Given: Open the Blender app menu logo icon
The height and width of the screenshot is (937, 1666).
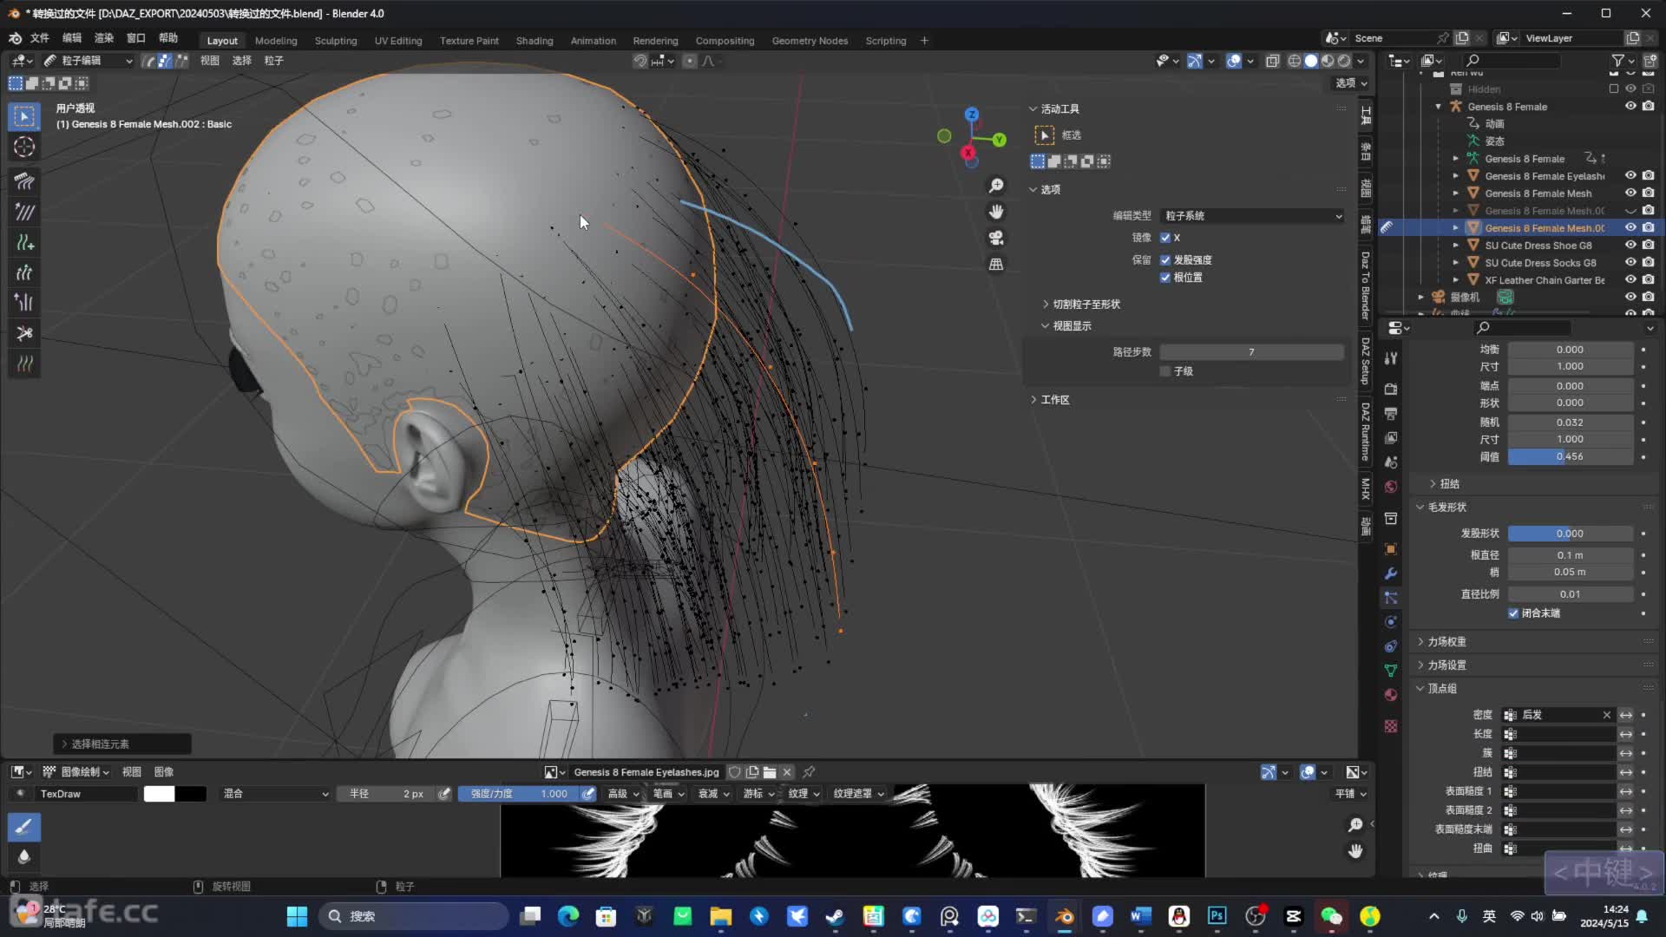Looking at the screenshot, I should tap(15, 38).
